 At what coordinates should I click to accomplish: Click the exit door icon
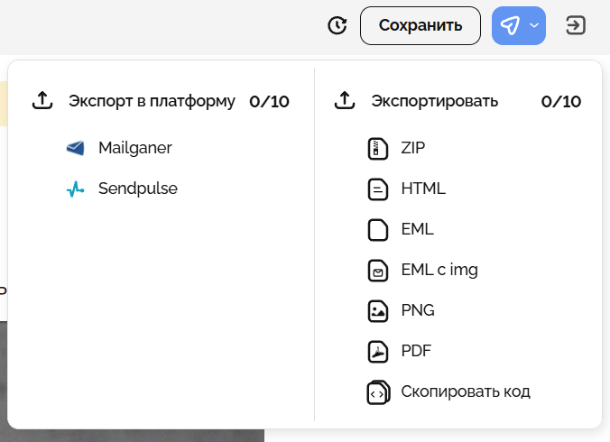point(576,25)
